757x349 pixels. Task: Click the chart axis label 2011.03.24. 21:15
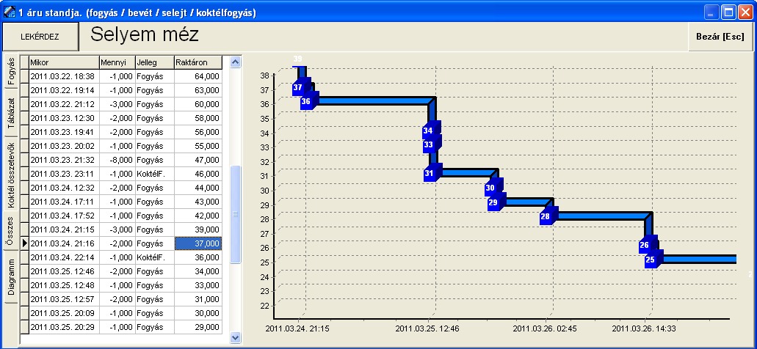click(297, 328)
